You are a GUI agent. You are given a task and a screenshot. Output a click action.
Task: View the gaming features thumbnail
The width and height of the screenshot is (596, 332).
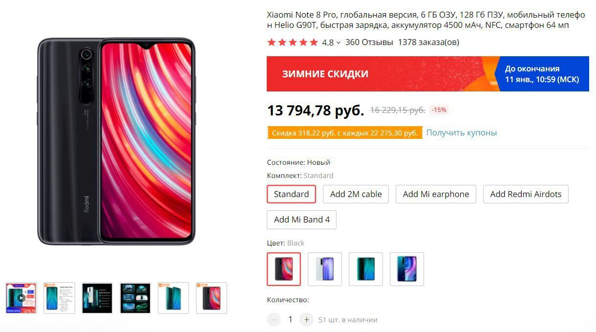click(x=135, y=298)
